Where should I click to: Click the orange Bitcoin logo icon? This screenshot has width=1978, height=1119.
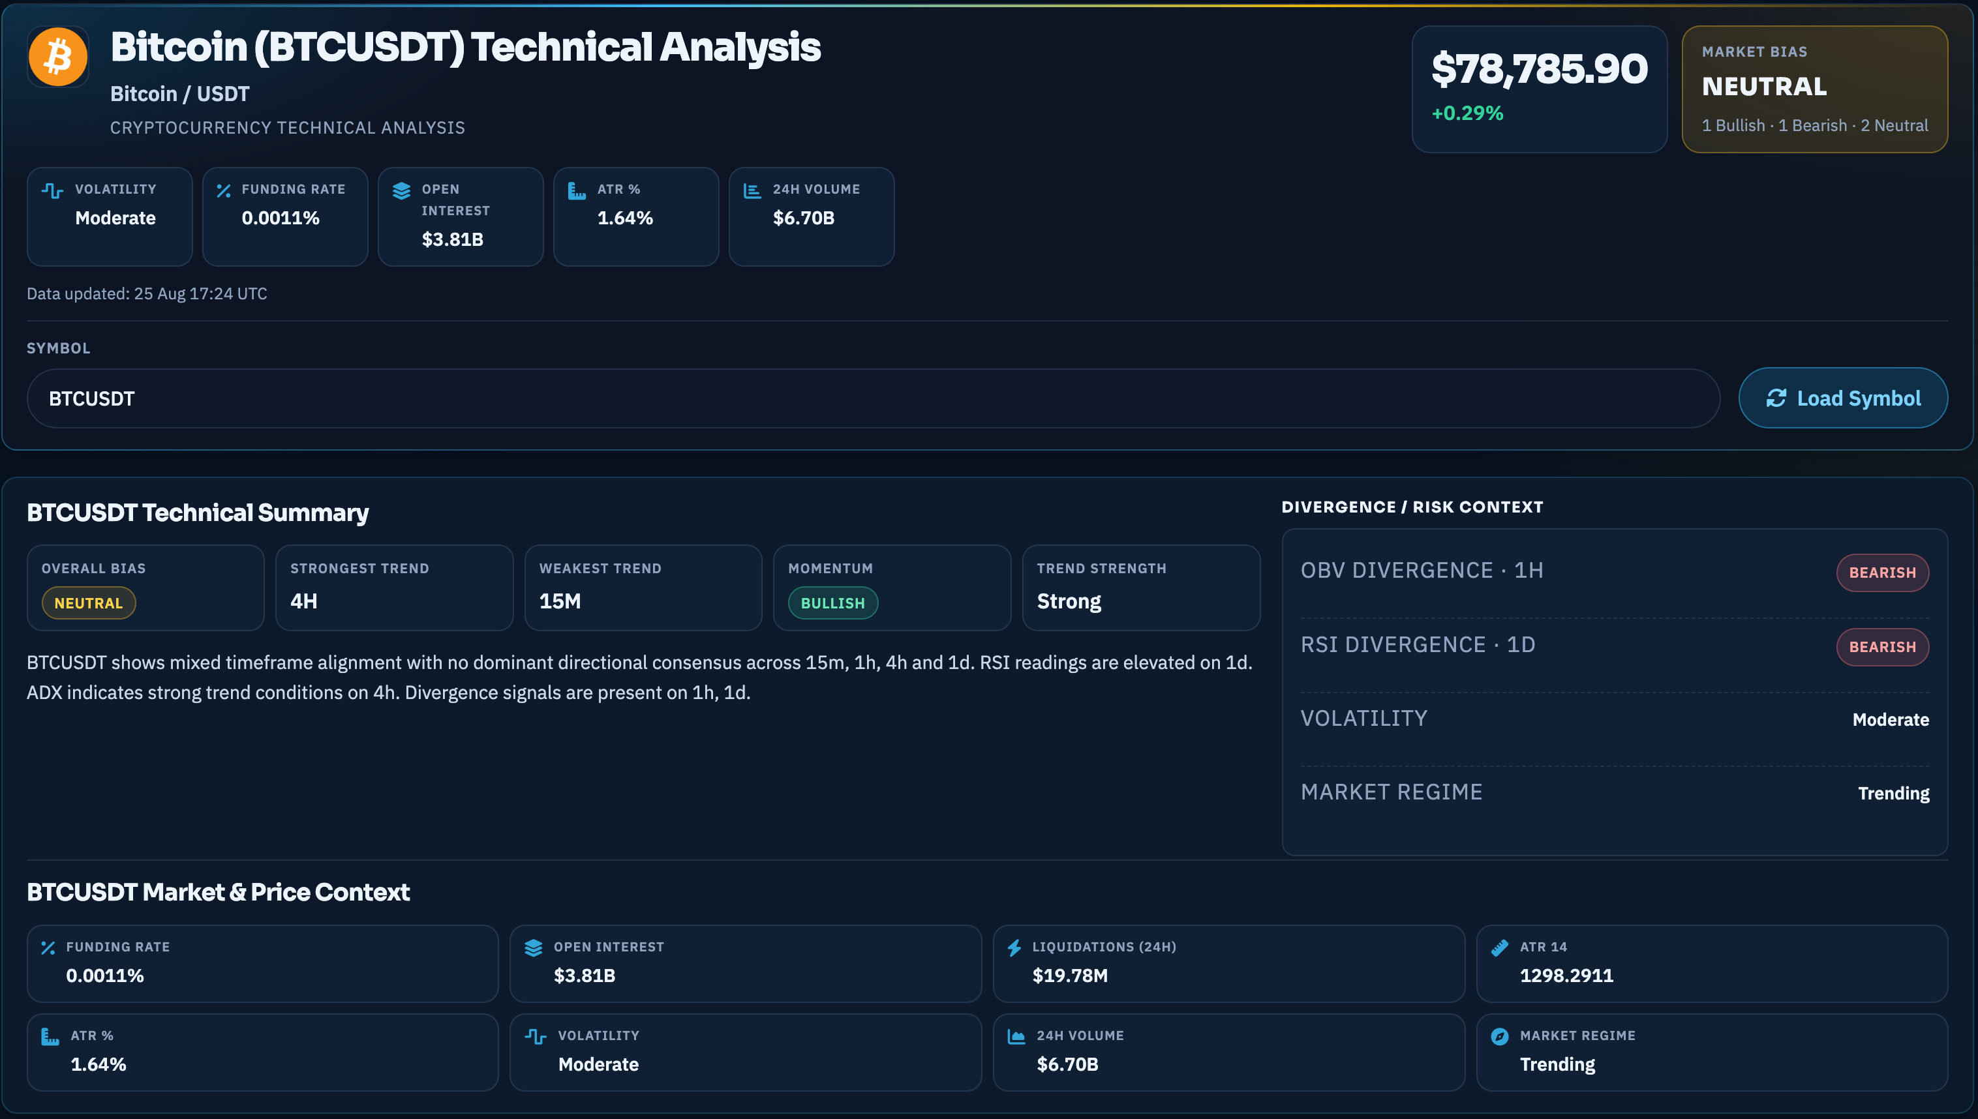(x=57, y=57)
